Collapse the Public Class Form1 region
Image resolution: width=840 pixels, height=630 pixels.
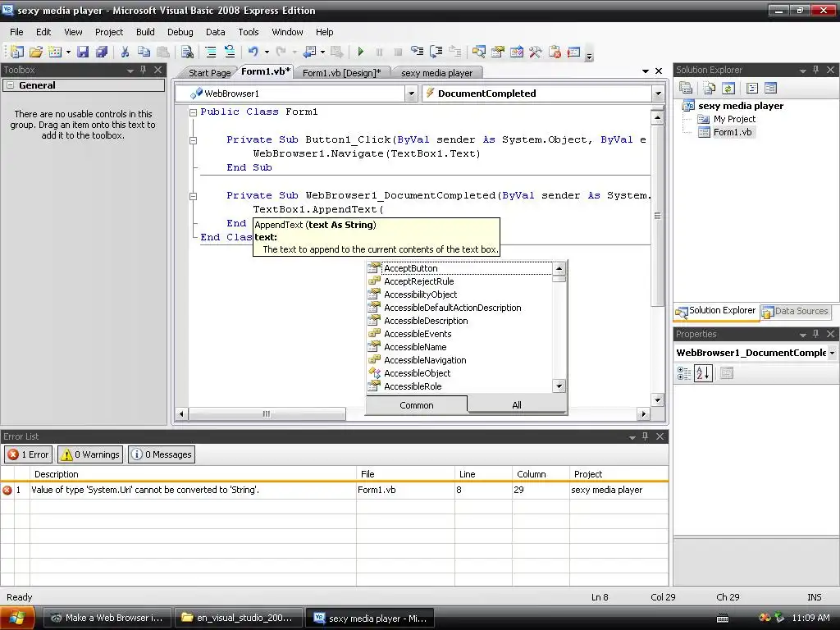pyautogui.click(x=193, y=112)
